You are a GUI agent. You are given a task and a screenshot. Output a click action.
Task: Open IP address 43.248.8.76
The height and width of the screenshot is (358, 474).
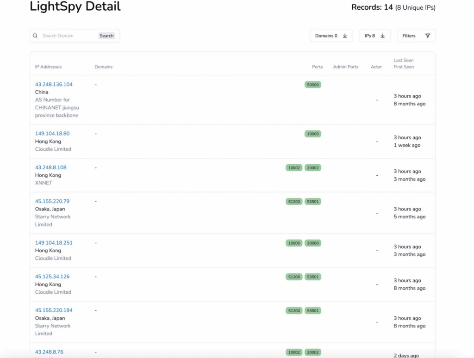click(x=49, y=352)
